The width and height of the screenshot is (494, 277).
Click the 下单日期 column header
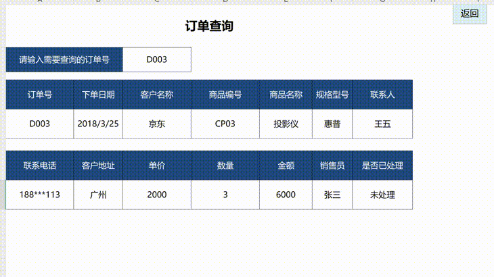98,95
